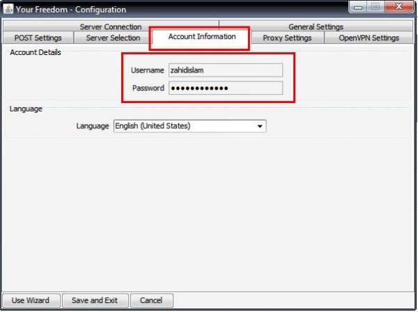Maximize the Configuration window
Screen dimensions: 418x312
(x=376, y=7)
